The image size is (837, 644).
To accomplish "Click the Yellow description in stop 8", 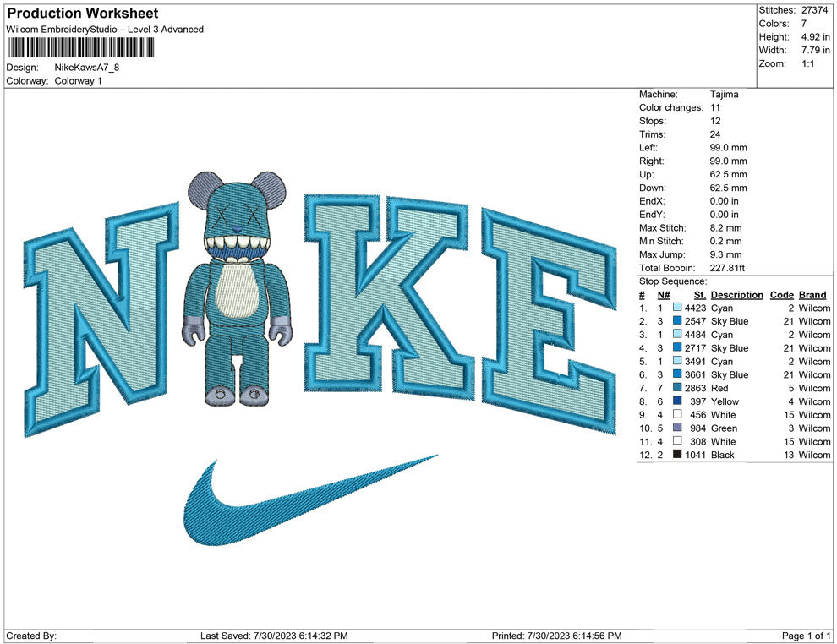I will [x=725, y=401].
